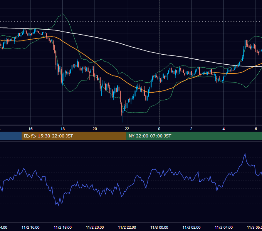Click the blue session bar before London
262x231 pixels.
pyautogui.click(x=11, y=136)
